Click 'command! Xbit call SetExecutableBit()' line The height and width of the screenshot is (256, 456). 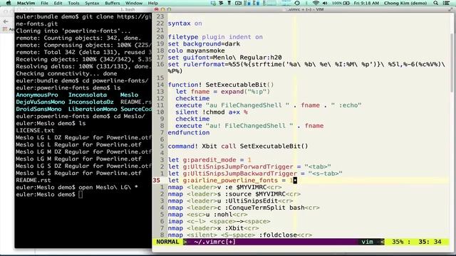point(238,146)
